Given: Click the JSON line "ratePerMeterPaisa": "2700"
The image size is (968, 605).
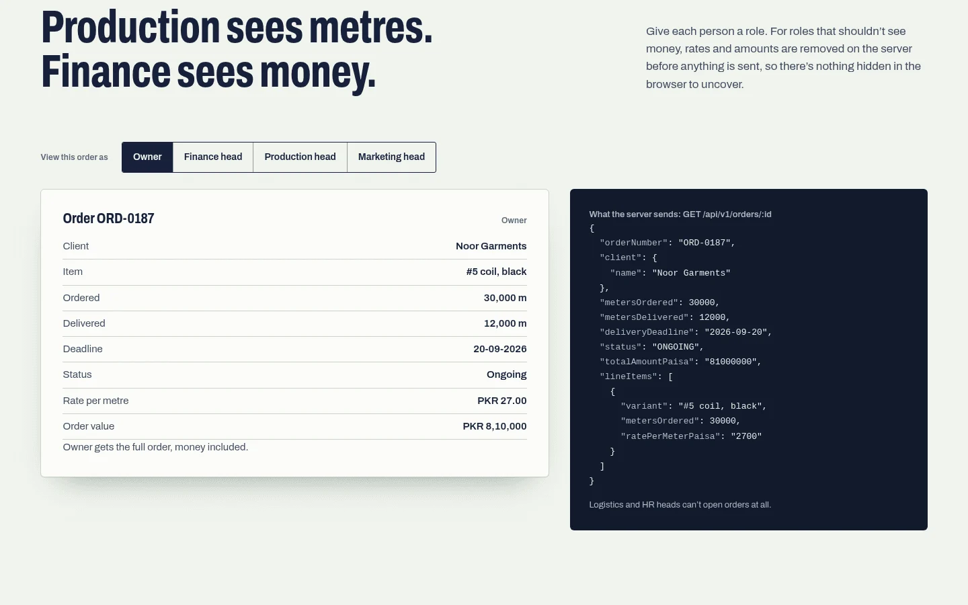Looking at the screenshot, I should pos(691,436).
